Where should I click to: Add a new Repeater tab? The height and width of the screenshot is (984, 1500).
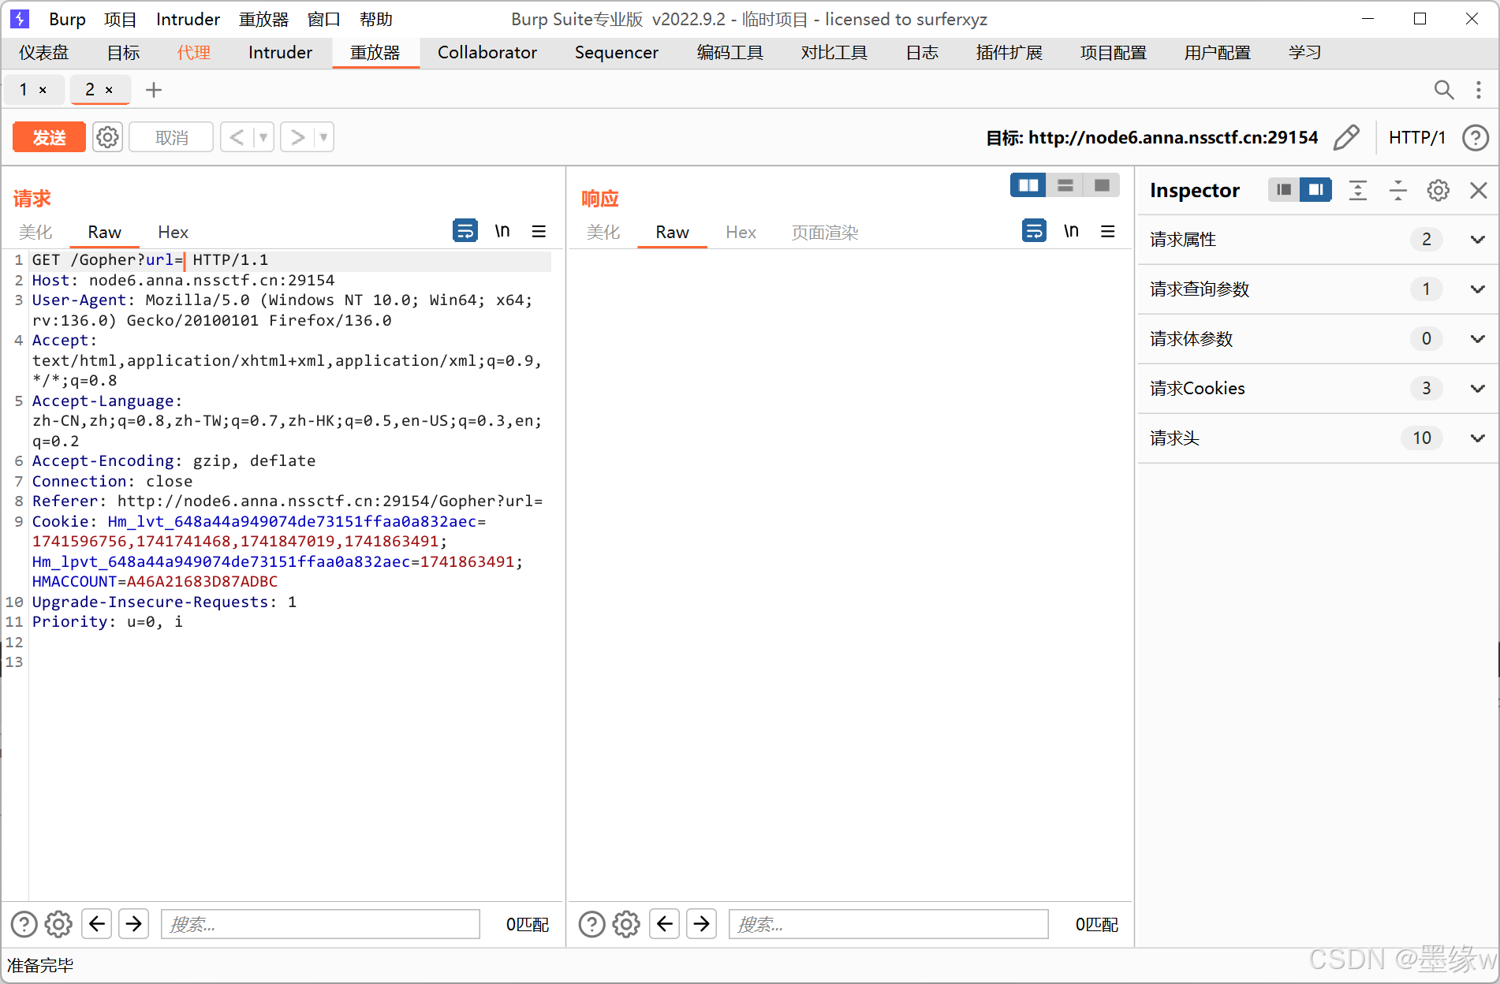pos(154,90)
